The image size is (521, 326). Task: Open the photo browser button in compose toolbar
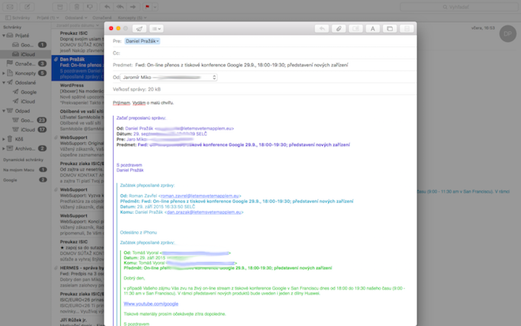tap(390, 28)
